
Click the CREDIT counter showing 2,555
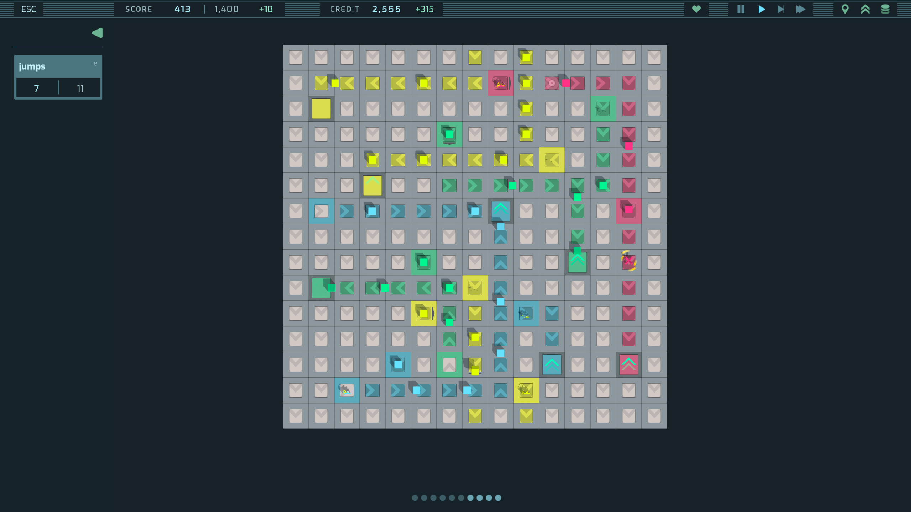pyautogui.click(x=386, y=9)
